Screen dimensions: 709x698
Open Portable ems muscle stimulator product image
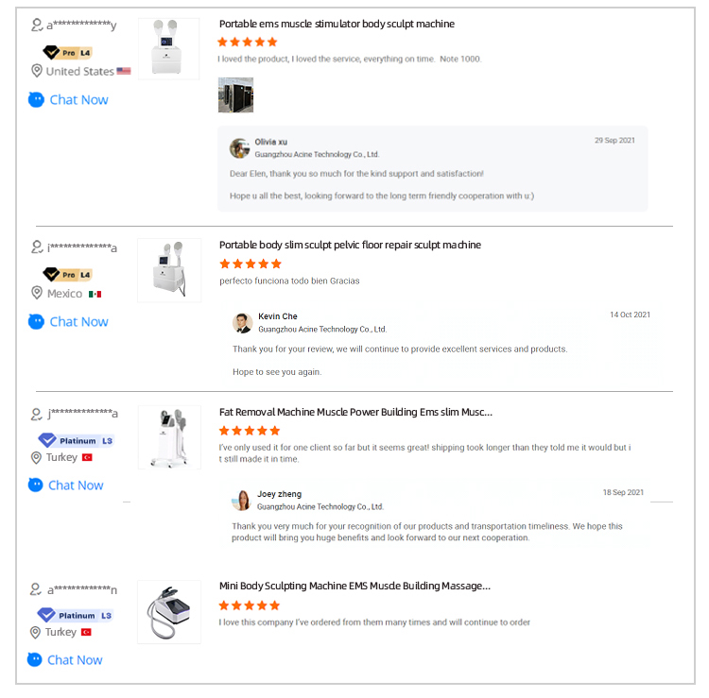pos(168,49)
